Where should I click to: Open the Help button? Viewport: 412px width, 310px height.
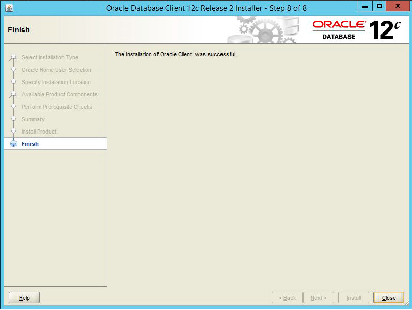[x=24, y=298]
